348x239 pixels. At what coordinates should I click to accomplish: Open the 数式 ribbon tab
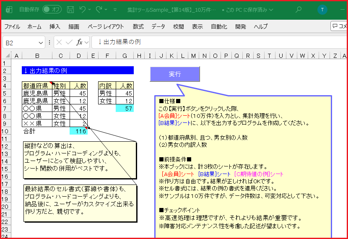(x=138, y=27)
